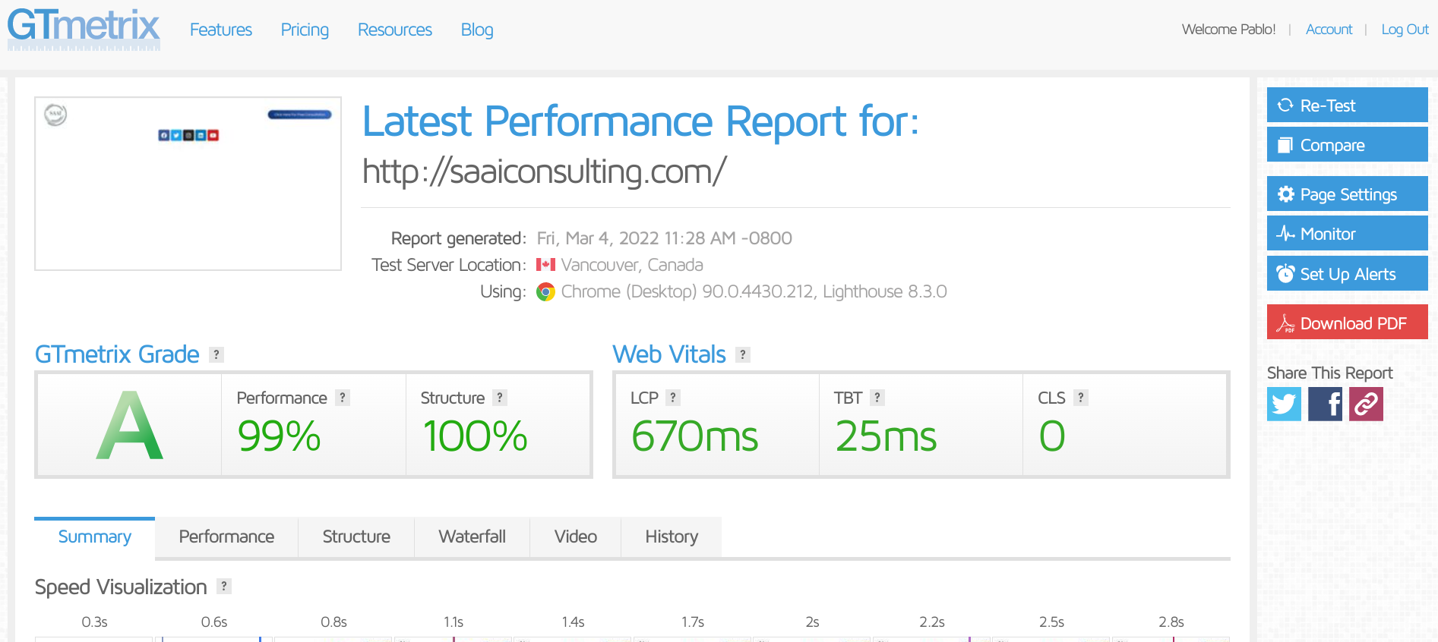
Task: Click the Share This Report heading
Action: tap(1329, 373)
